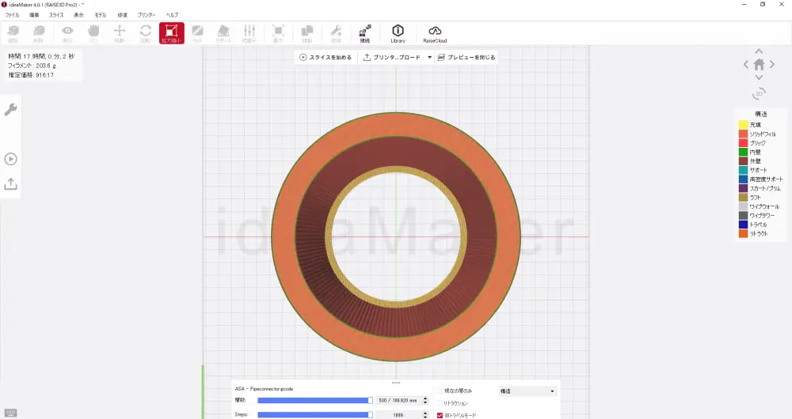Open the スライス menu
This screenshot has width=792, height=419.
pos(56,15)
